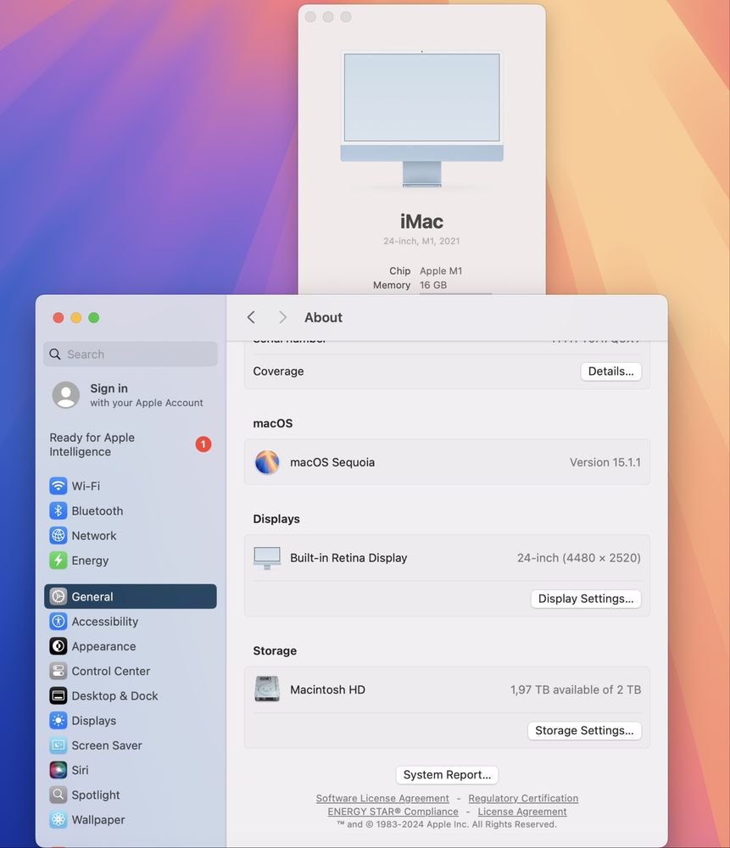The width and height of the screenshot is (730, 848).
Task: Click the iMac illustration in About window
Action: (421, 119)
